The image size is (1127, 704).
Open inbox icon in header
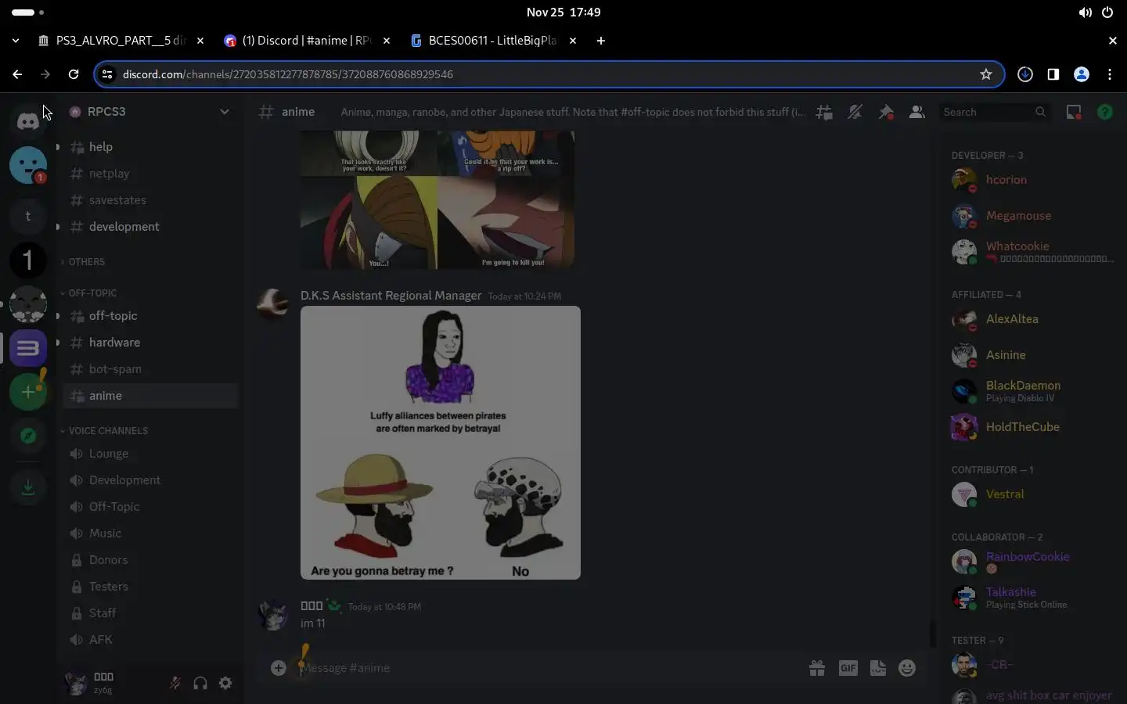pyautogui.click(x=1074, y=112)
